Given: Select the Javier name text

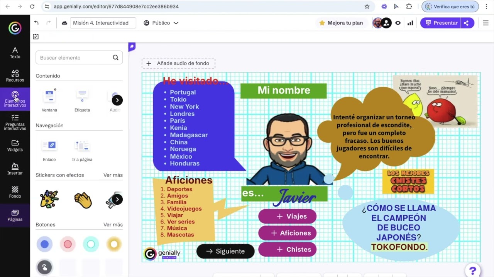Looking at the screenshot, I should coord(295,197).
